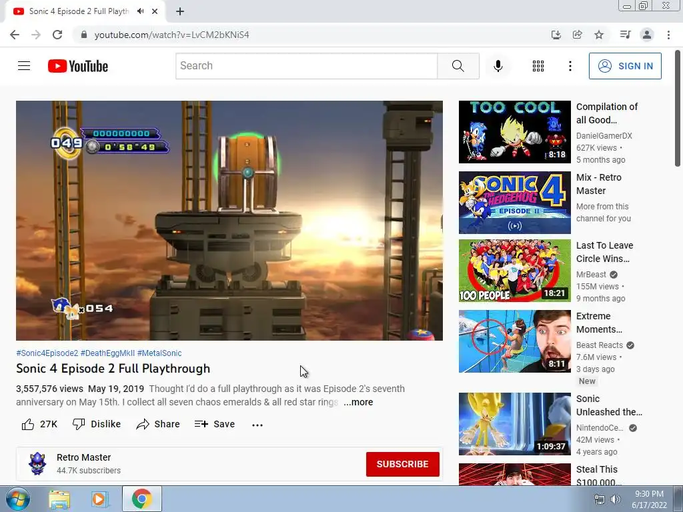Viewport: 683px width, 512px height.
Task: Click the page vertical scrollbar thumb
Action: tap(678, 108)
